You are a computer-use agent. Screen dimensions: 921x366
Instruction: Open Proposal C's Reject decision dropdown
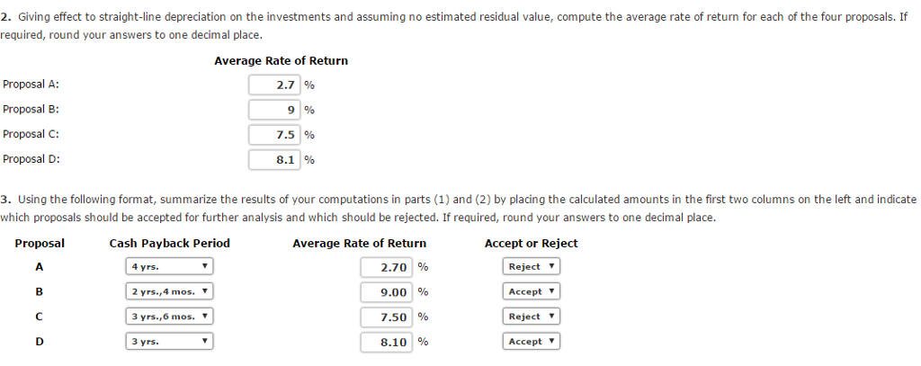pyautogui.click(x=531, y=317)
